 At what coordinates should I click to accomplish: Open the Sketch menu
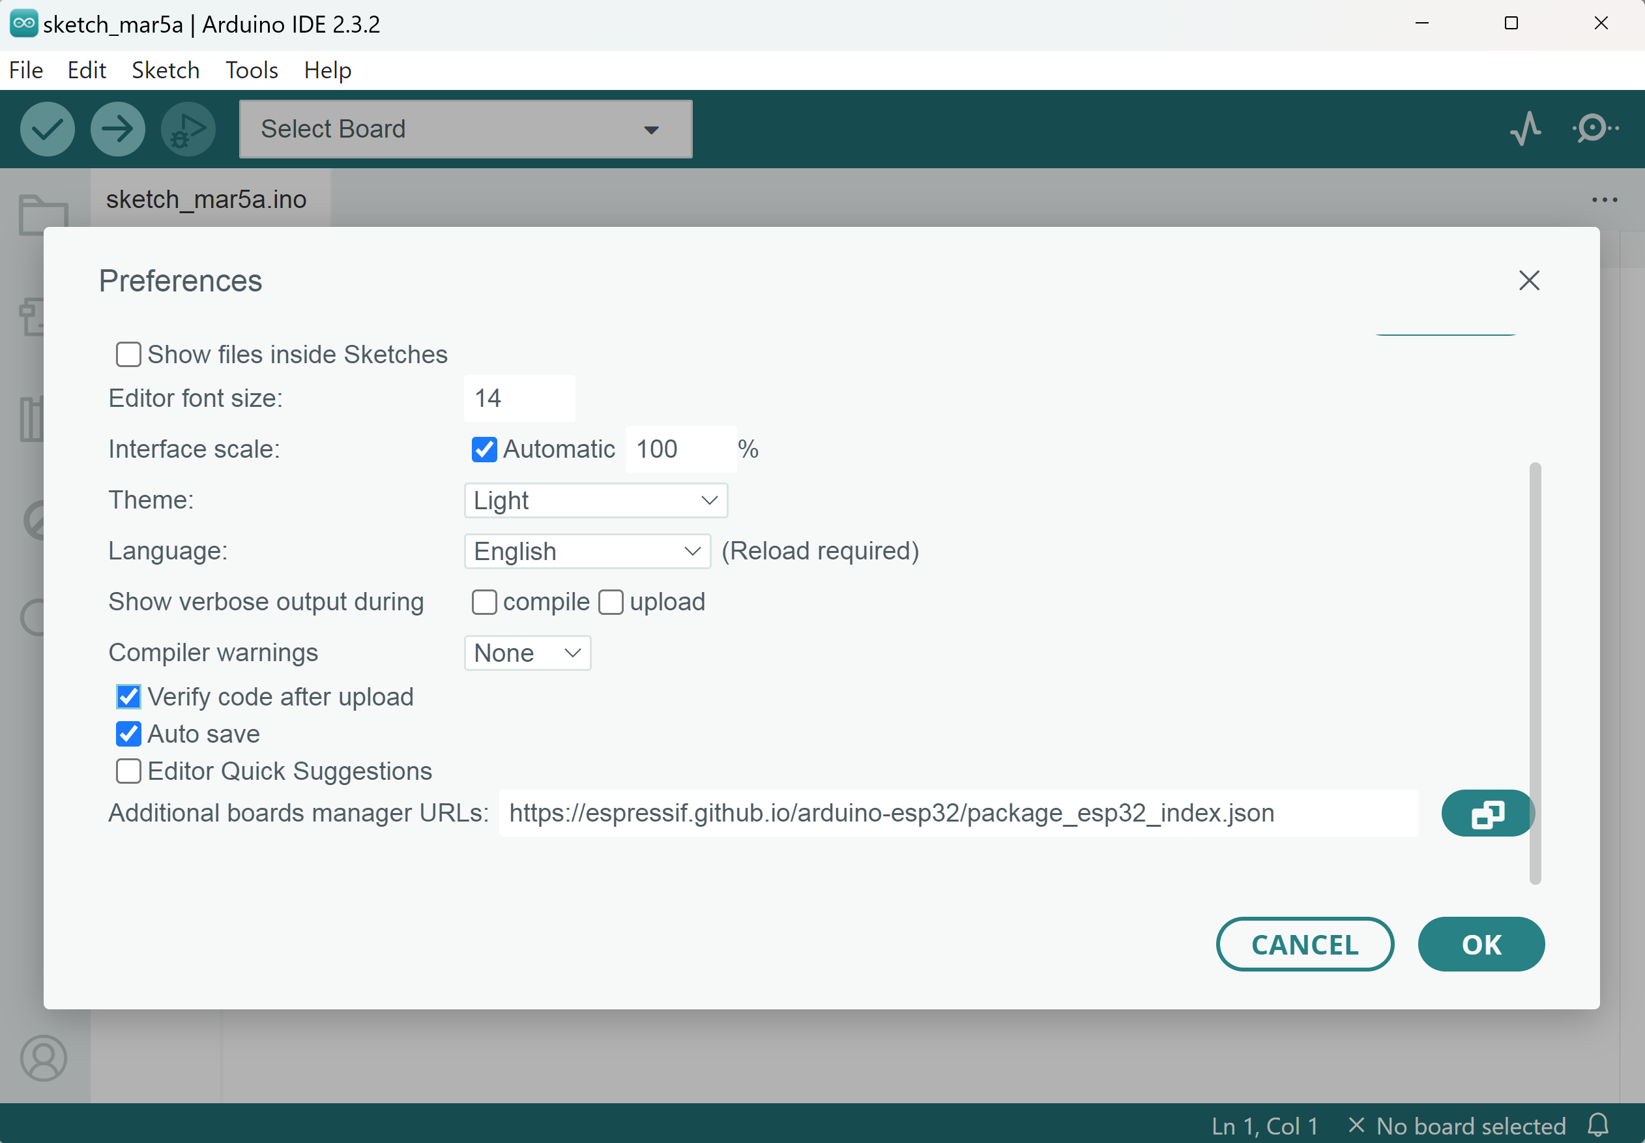coord(166,70)
